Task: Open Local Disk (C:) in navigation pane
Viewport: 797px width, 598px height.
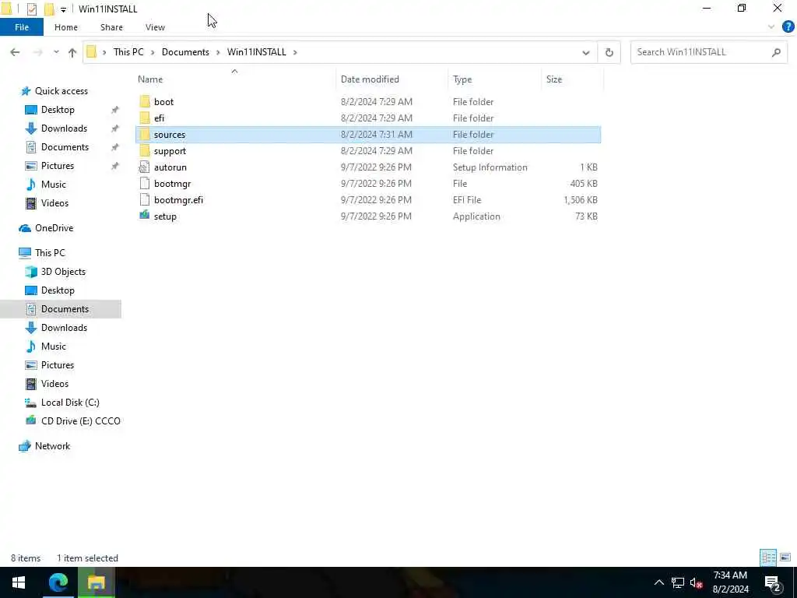Action: [70, 403]
